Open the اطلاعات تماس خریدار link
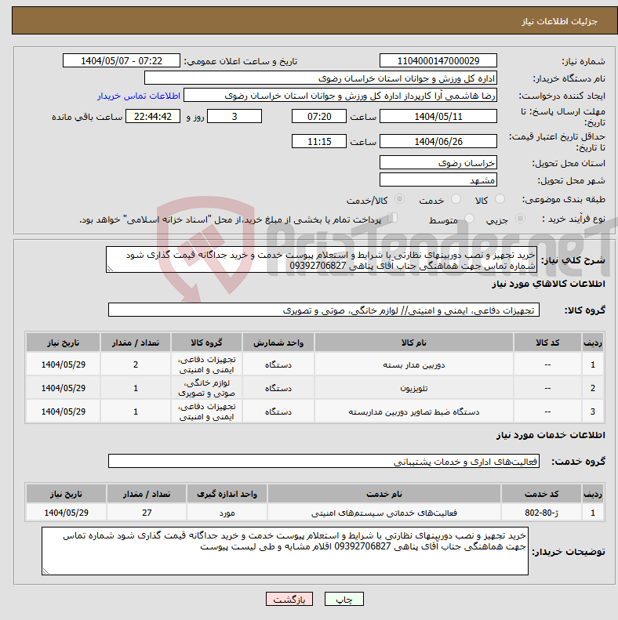The image size is (618, 620). coord(139,96)
